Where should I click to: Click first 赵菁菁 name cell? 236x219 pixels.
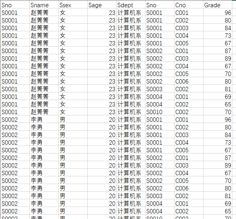pyautogui.click(x=44, y=12)
